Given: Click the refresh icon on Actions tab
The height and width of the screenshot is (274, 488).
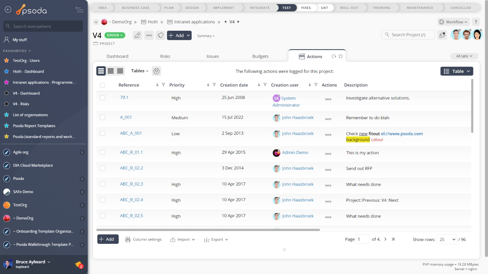Looking at the screenshot, I should (334, 56).
